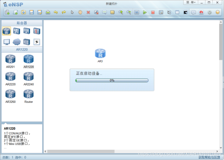Screen dimensions: 224x160
Task: Select the hand pan tool
Action: point(80,12)
